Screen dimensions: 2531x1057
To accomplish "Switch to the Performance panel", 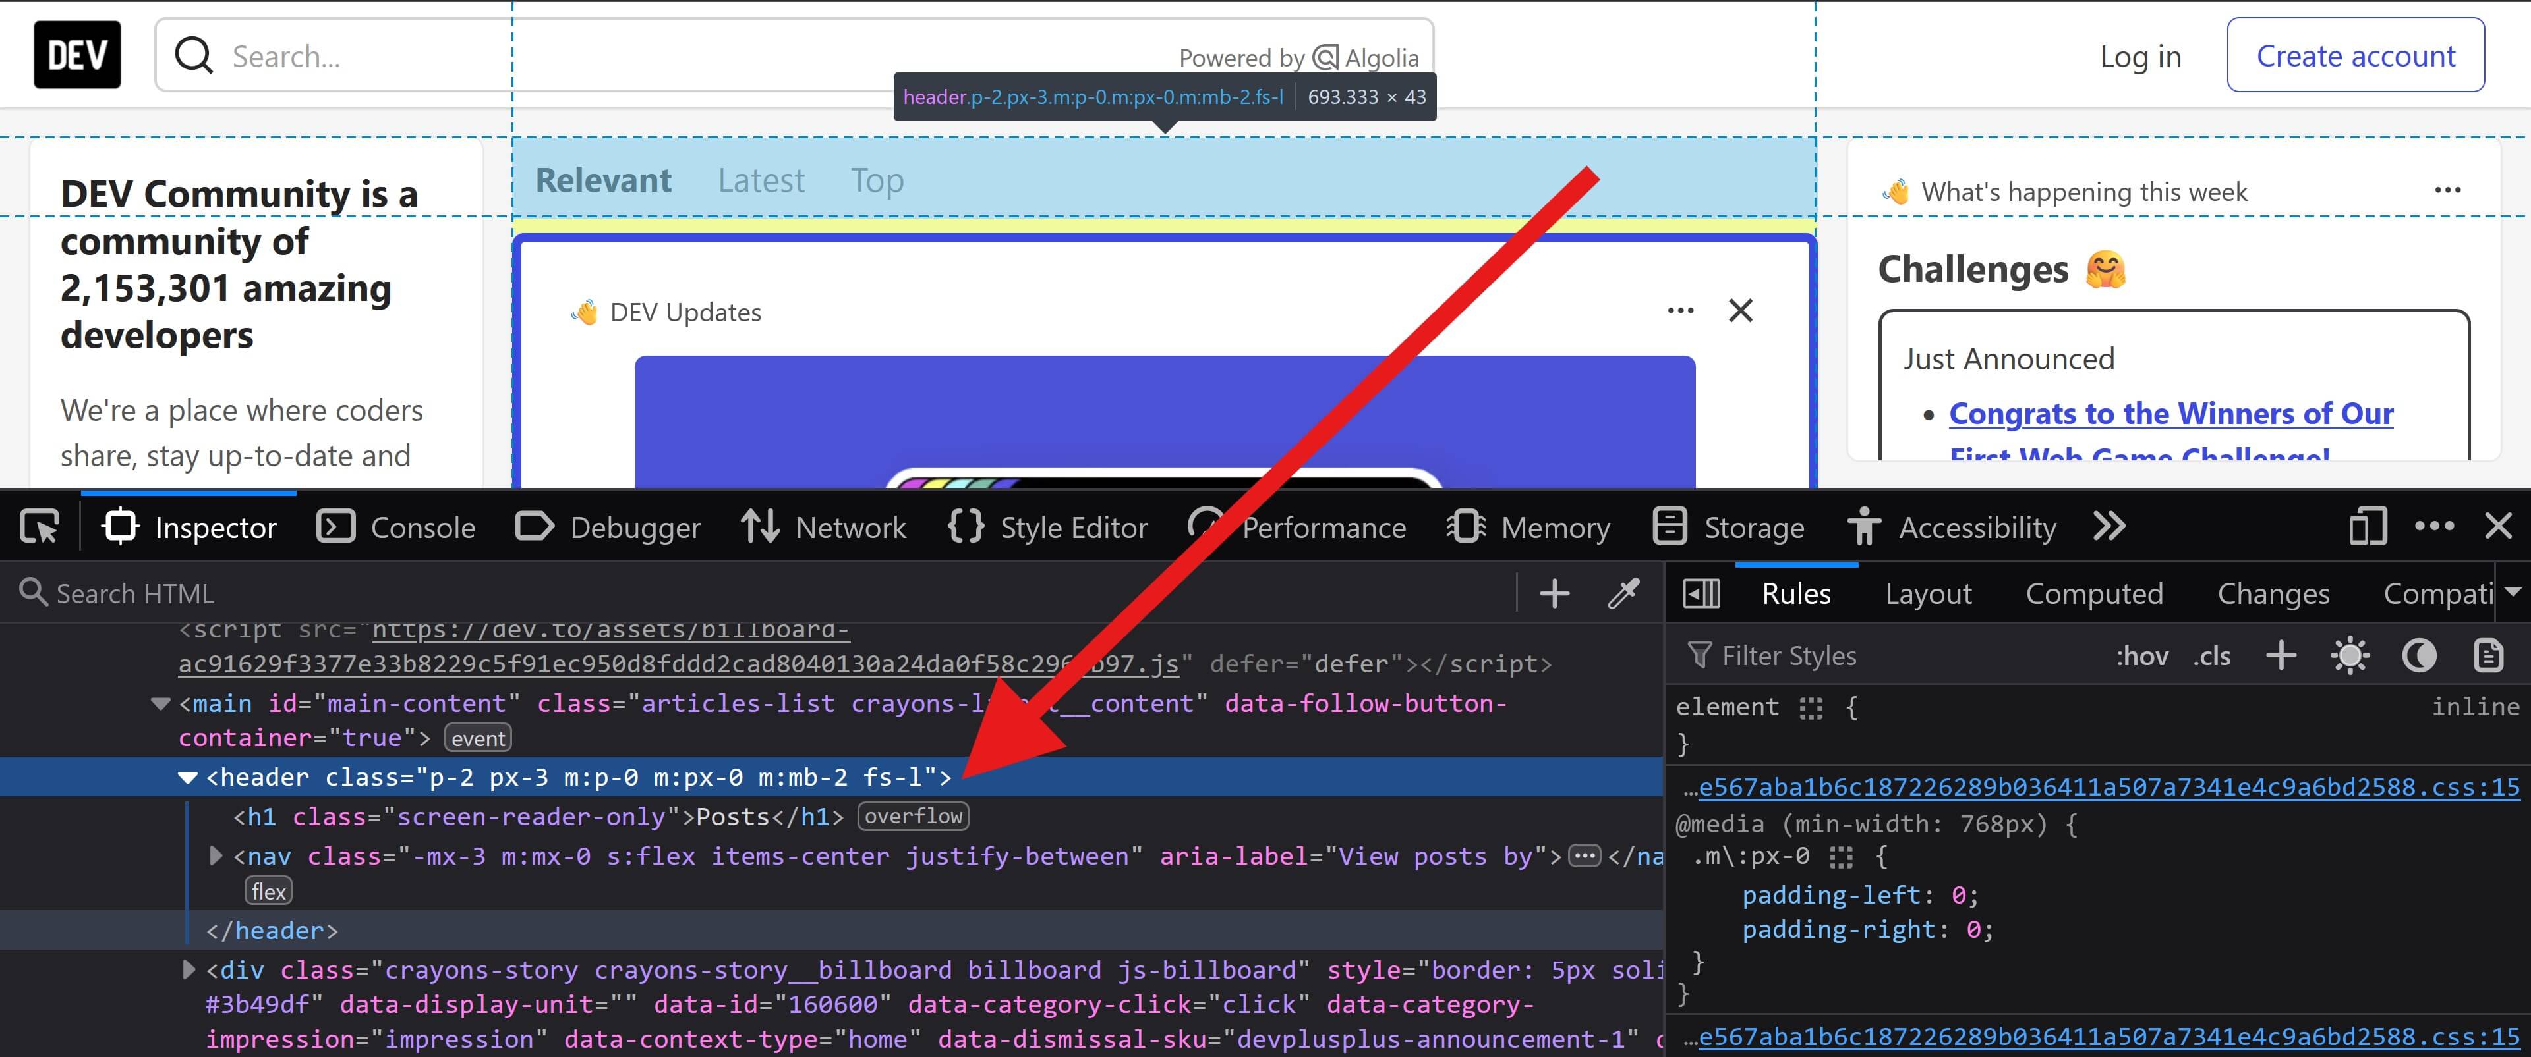I will click(x=1297, y=527).
